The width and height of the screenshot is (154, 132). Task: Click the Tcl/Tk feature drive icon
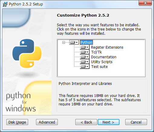coord(83,52)
